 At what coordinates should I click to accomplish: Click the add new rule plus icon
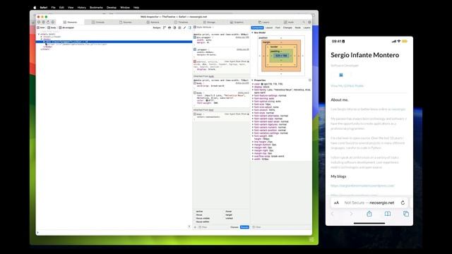(x=195, y=227)
